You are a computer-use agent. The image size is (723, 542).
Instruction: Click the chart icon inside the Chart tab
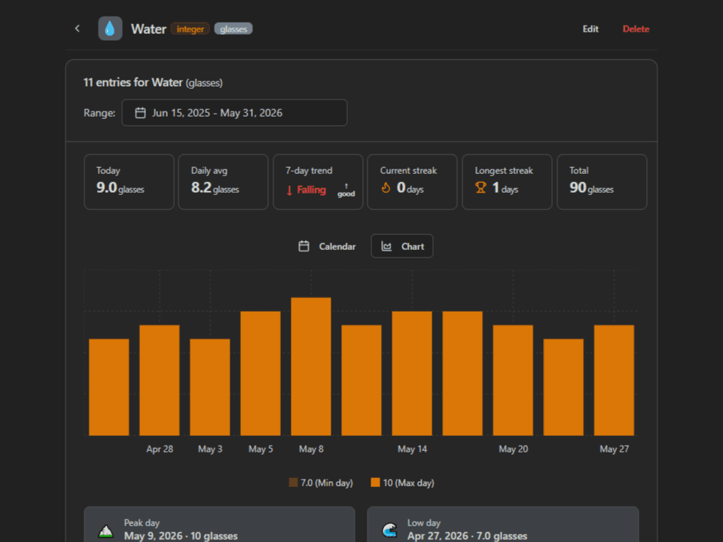click(386, 247)
